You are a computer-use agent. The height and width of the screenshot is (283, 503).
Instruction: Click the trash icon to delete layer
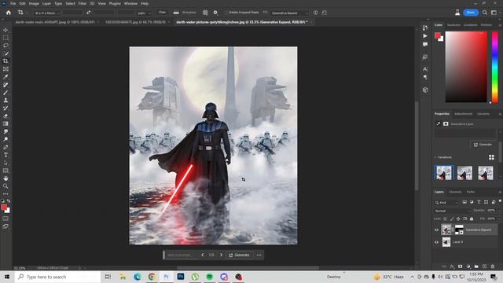point(493,266)
